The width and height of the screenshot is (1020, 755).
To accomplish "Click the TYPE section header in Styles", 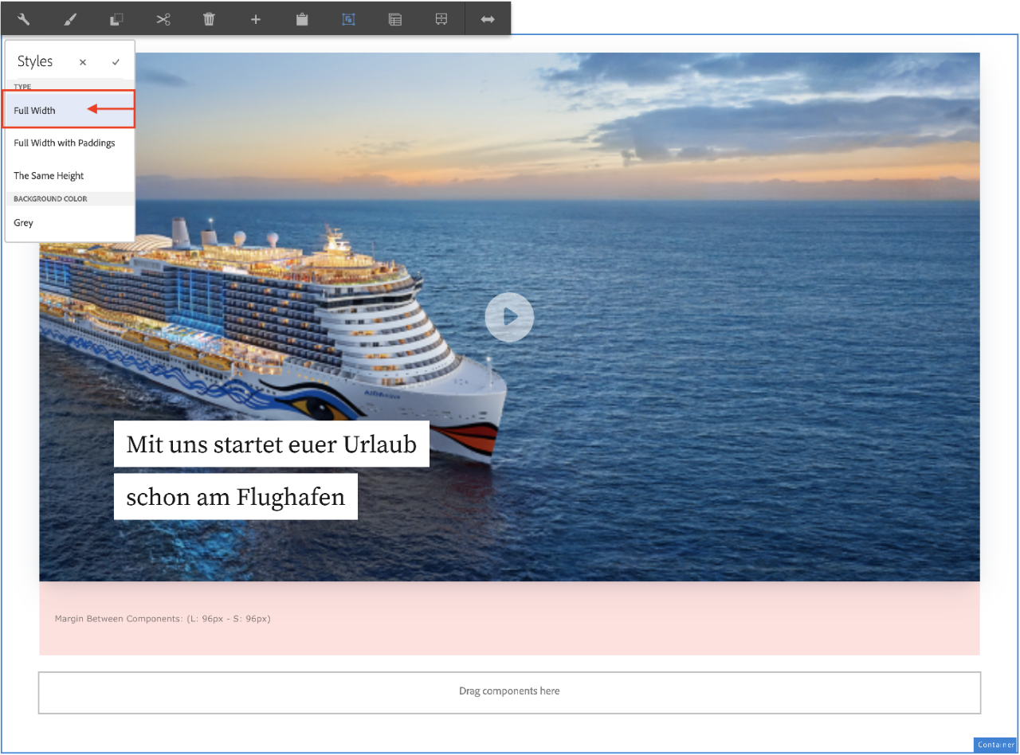I will 22,87.
